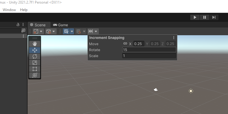The image size is (228, 114).
Task: Click the Scale label in snapping panel
Action: [93, 56]
